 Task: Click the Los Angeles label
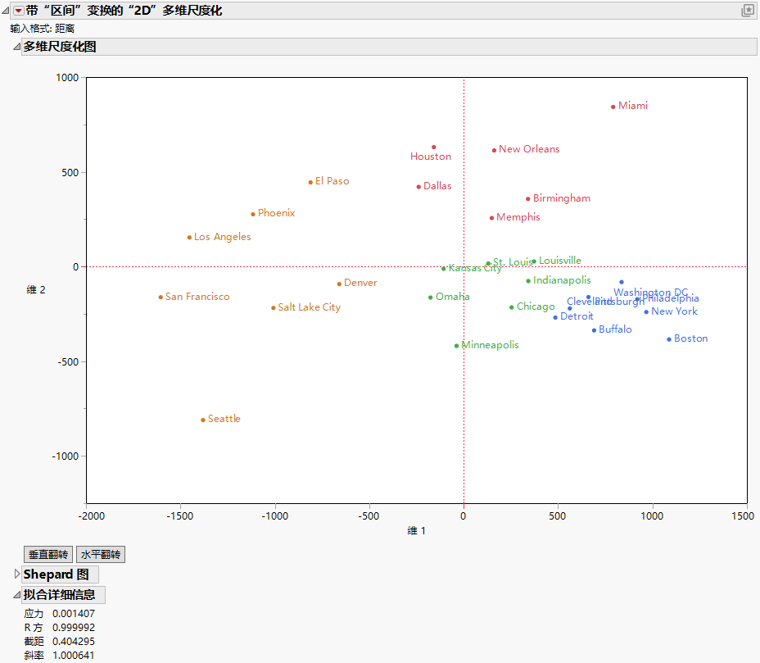pyautogui.click(x=223, y=237)
